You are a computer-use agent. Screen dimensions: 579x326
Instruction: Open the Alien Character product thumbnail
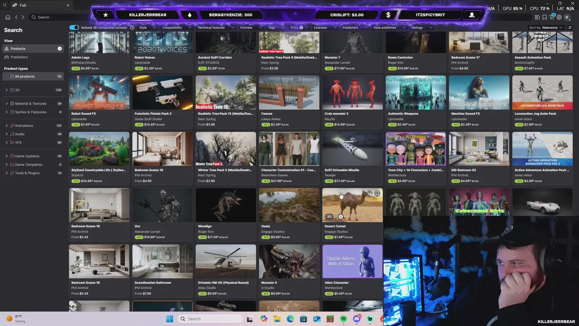coord(352,261)
